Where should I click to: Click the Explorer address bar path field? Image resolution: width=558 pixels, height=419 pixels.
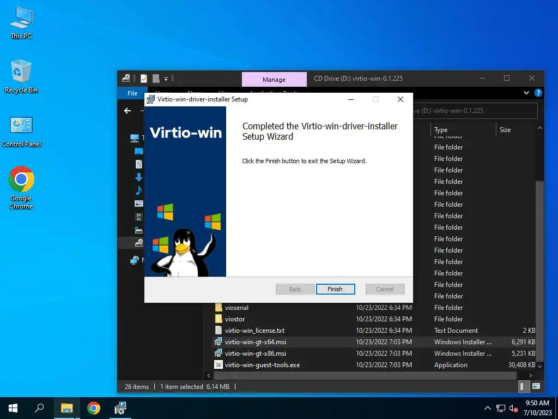pyautogui.click(x=475, y=111)
